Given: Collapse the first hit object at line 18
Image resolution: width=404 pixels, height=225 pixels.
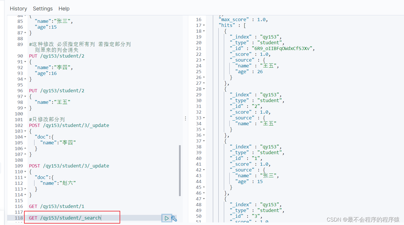Looking at the screenshot, I should coord(204,31).
